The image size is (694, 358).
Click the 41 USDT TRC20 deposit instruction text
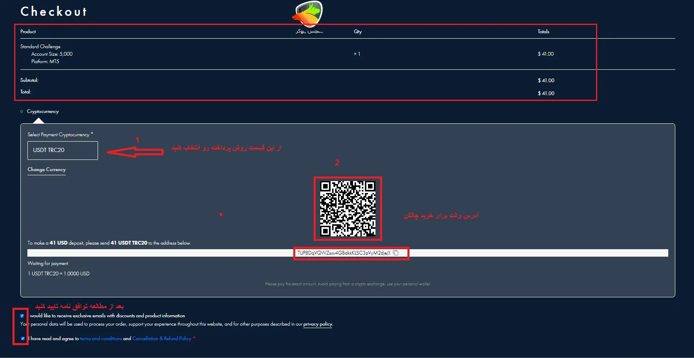coord(109,243)
